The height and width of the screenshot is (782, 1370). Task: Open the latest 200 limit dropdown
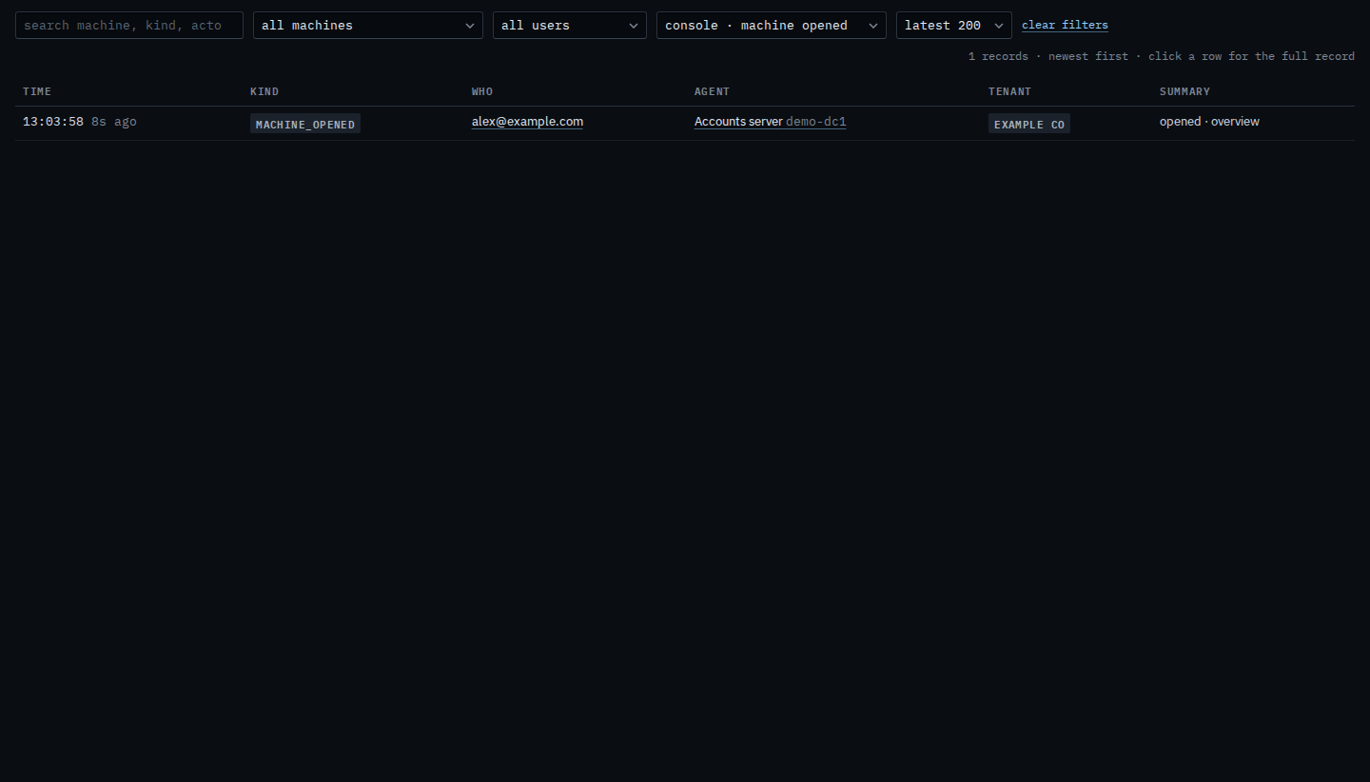pos(954,25)
